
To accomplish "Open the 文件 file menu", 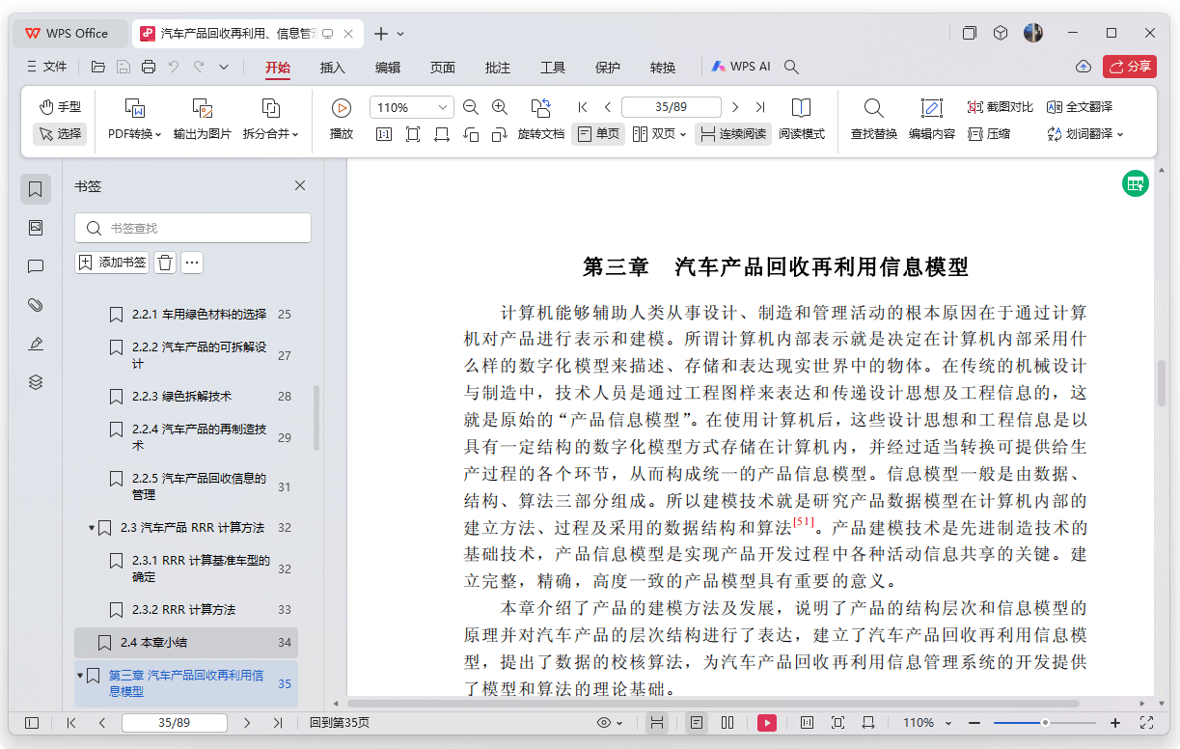I will (46, 67).
